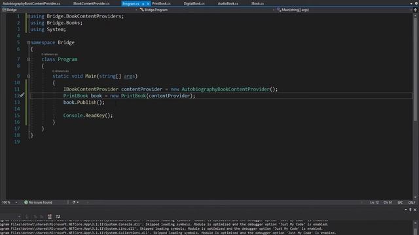Collapse the using directives region
This screenshot has height=235, width=419.
click(29, 16)
